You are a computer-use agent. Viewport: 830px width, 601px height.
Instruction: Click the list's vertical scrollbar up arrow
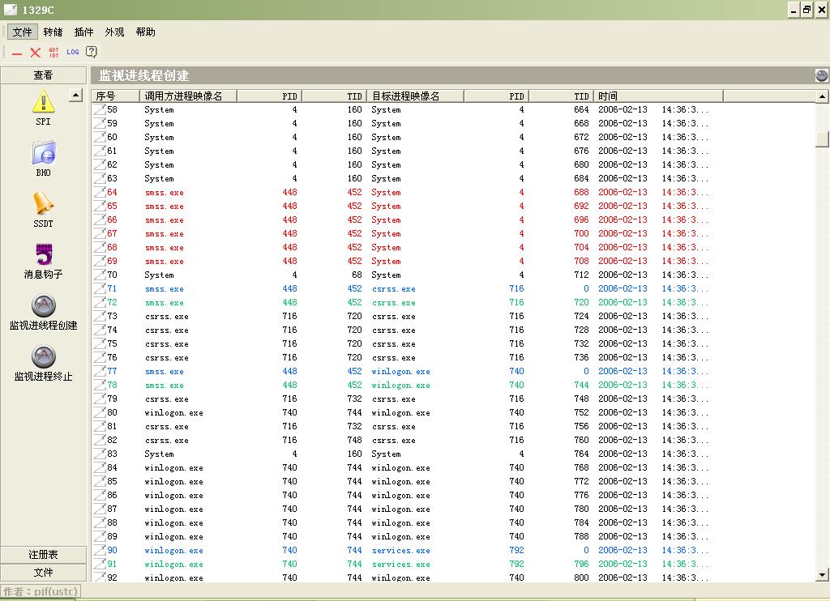(823, 96)
